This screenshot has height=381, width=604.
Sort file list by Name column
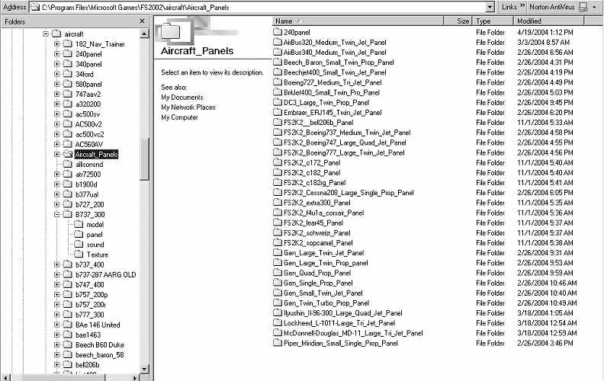(x=358, y=21)
